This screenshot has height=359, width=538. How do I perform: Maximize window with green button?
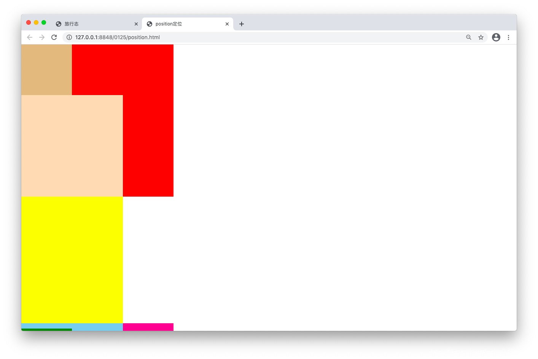tap(44, 22)
